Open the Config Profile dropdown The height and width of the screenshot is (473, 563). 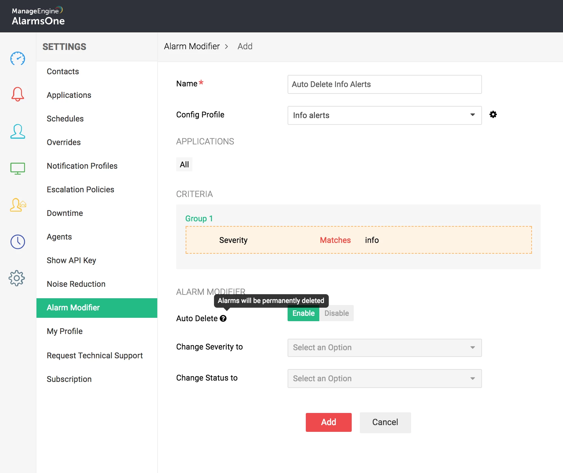tap(384, 115)
